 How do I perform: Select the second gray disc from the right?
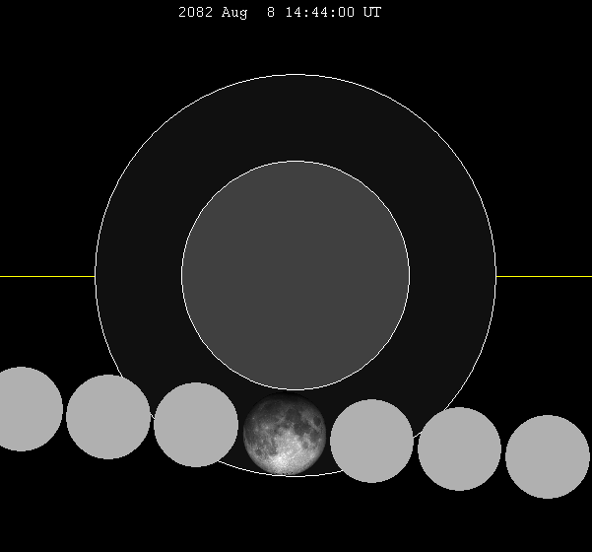(x=459, y=448)
